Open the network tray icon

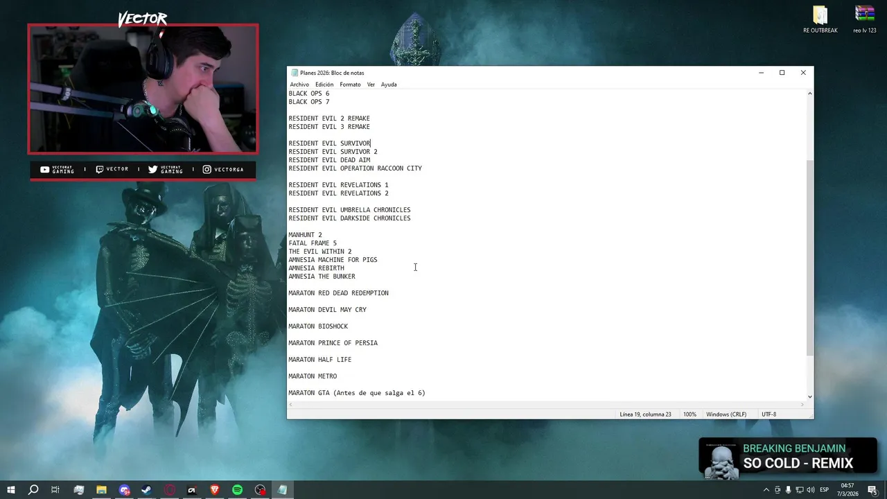coord(800,490)
